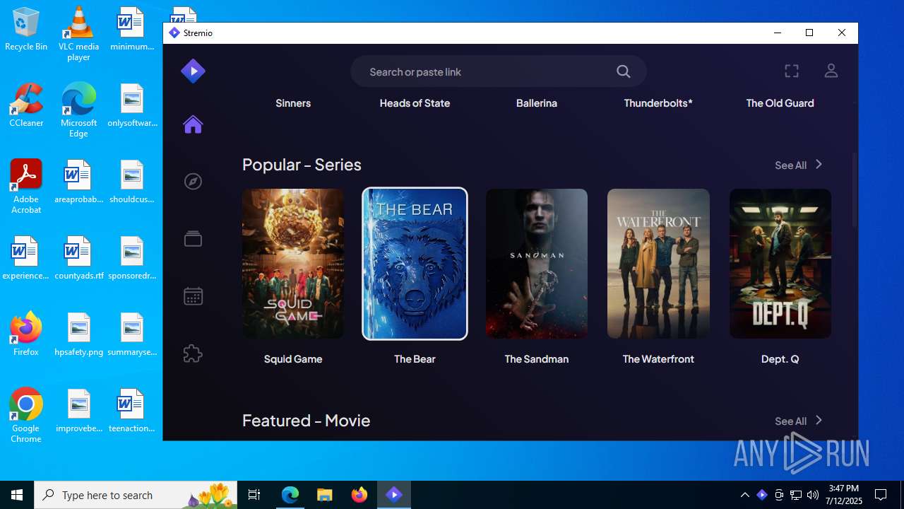Image resolution: width=904 pixels, height=509 pixels.
Task: Select the Heads of State title
Action: (415, 103)
